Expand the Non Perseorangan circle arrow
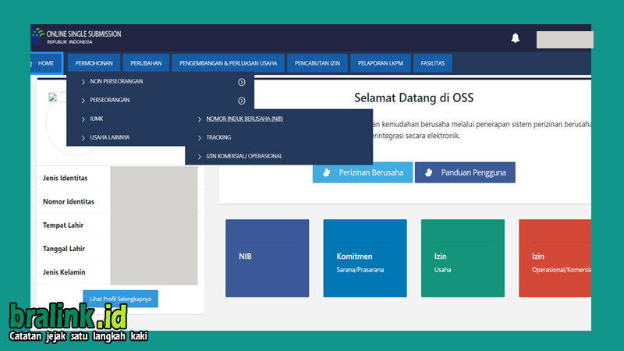The height and width of the screenshot is (351, 624). pos(242,82)
